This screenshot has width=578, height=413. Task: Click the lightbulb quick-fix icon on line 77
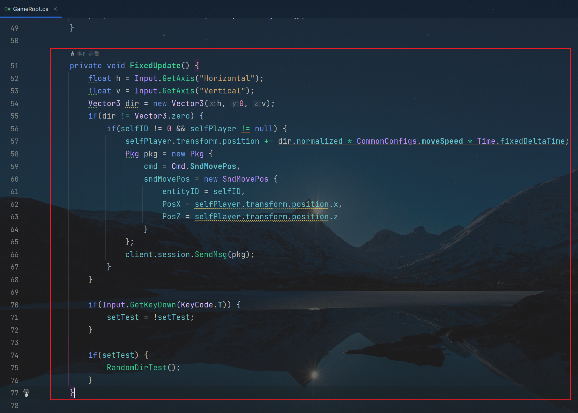tap(26, 392)
